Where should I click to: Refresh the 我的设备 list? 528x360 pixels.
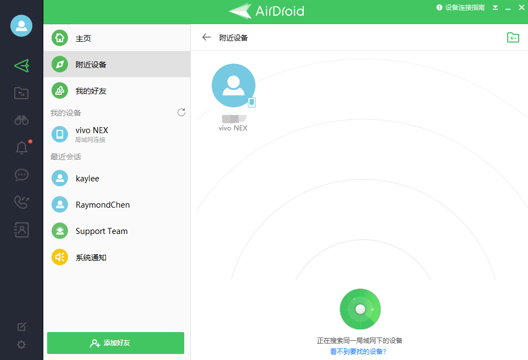(181, 112)
